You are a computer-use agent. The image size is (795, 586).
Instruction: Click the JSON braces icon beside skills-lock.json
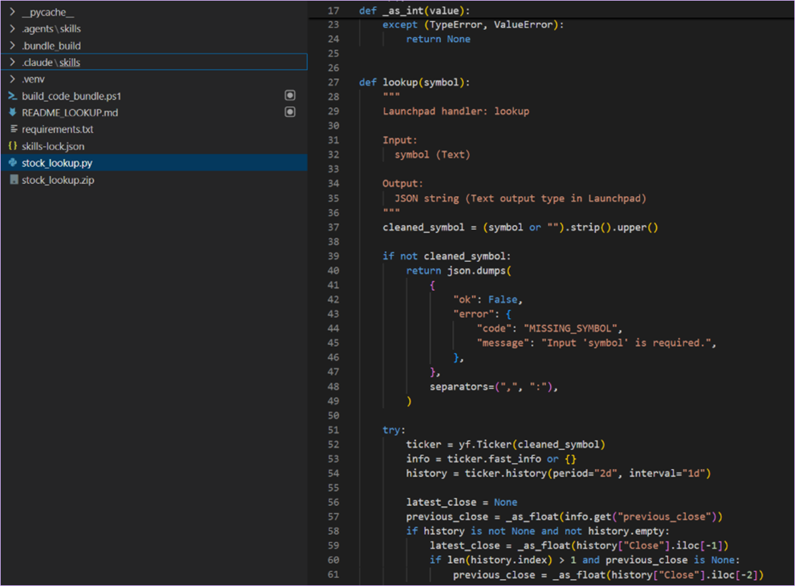(x=12, y=145)
